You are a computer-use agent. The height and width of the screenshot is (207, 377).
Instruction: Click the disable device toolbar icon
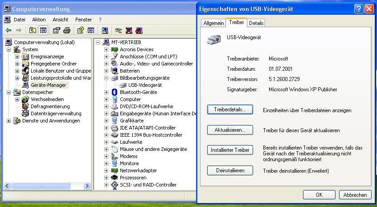click(x=139, y=30)
